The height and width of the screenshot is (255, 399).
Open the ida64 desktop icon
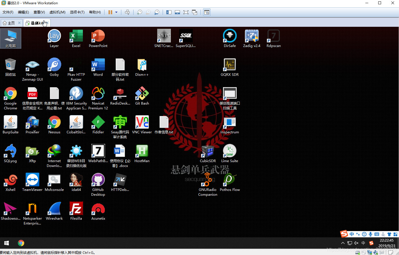(x=76, y=182)
